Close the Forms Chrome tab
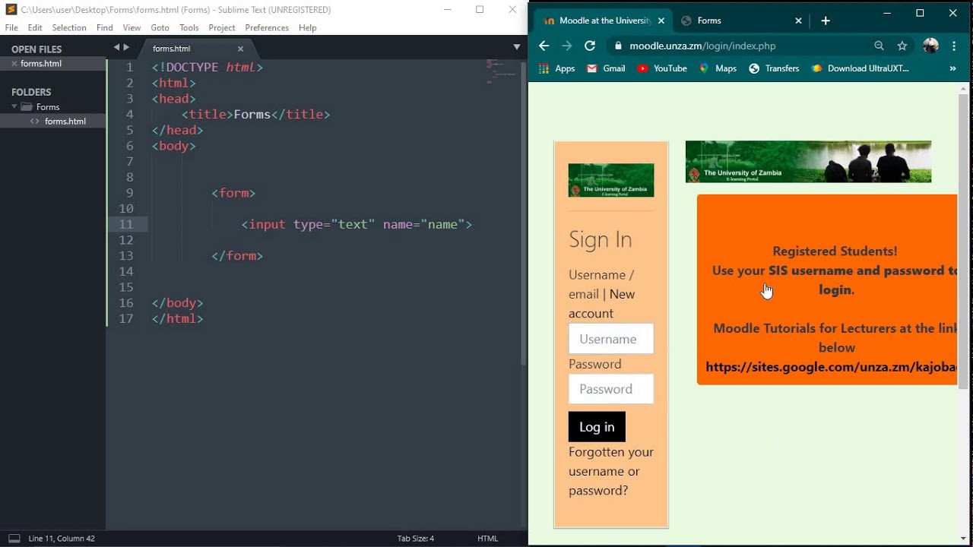The image size is (973, 547). click(x=798, y=21)
